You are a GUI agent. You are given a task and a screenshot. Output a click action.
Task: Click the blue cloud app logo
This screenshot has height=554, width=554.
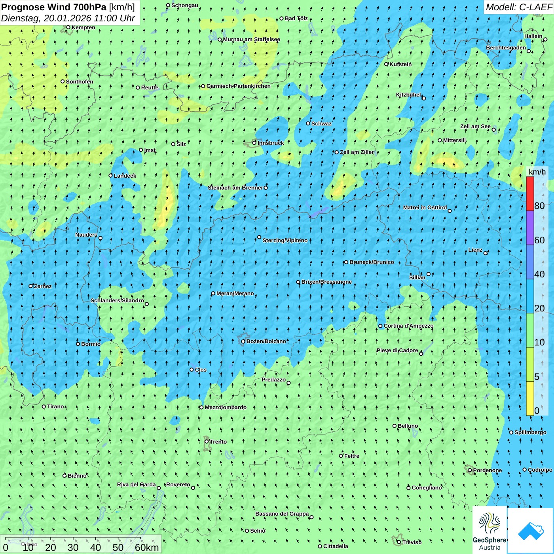coord(531,531)
